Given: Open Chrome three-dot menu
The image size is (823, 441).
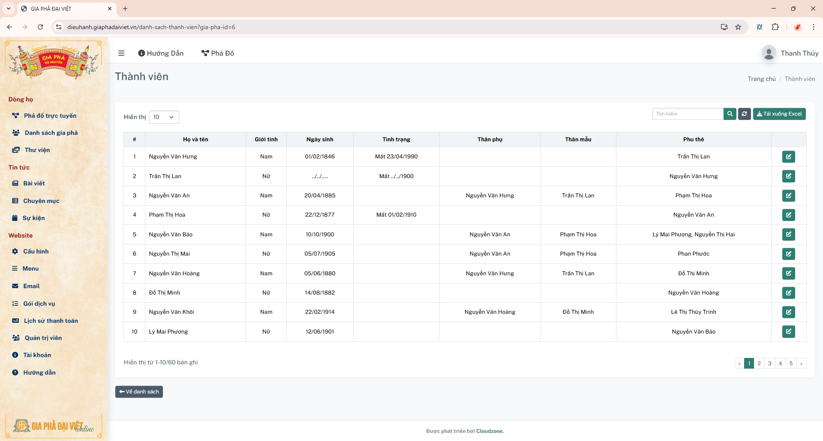Looking at the screenshot, I should 813,27.
